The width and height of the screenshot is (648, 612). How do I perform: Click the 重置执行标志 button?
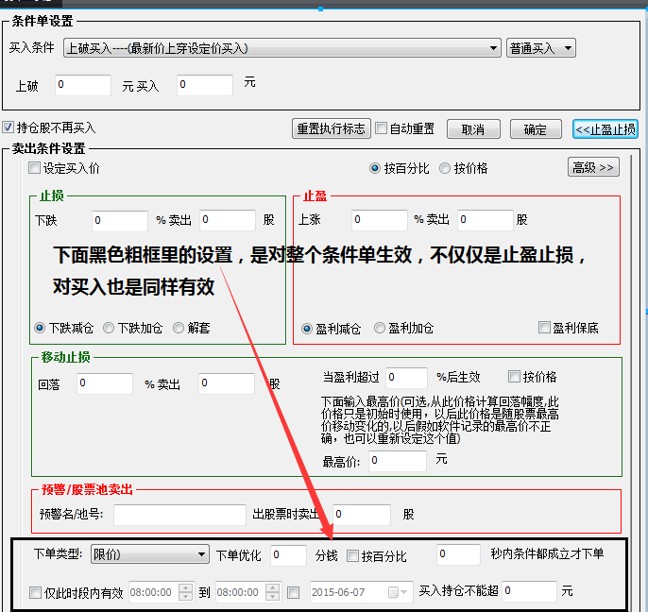[331, 128]
